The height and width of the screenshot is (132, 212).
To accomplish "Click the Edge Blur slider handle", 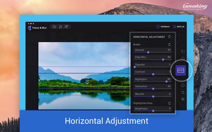I will click(163, 59).
